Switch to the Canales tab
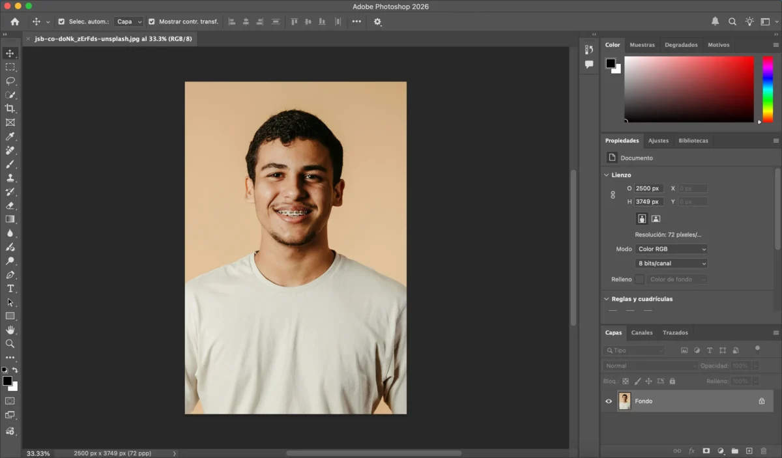Viewport: 782px width, 458px height. click(642, 332)
